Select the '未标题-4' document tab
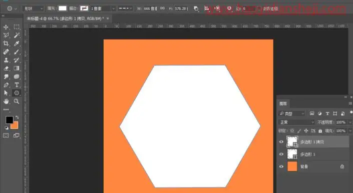Screen dimensions: 353x193 pos(65,18)
